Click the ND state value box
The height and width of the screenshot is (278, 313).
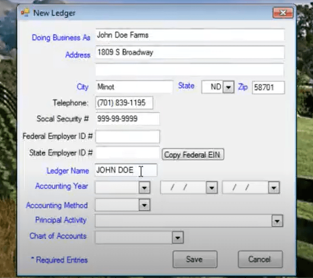tap(212, 87)
